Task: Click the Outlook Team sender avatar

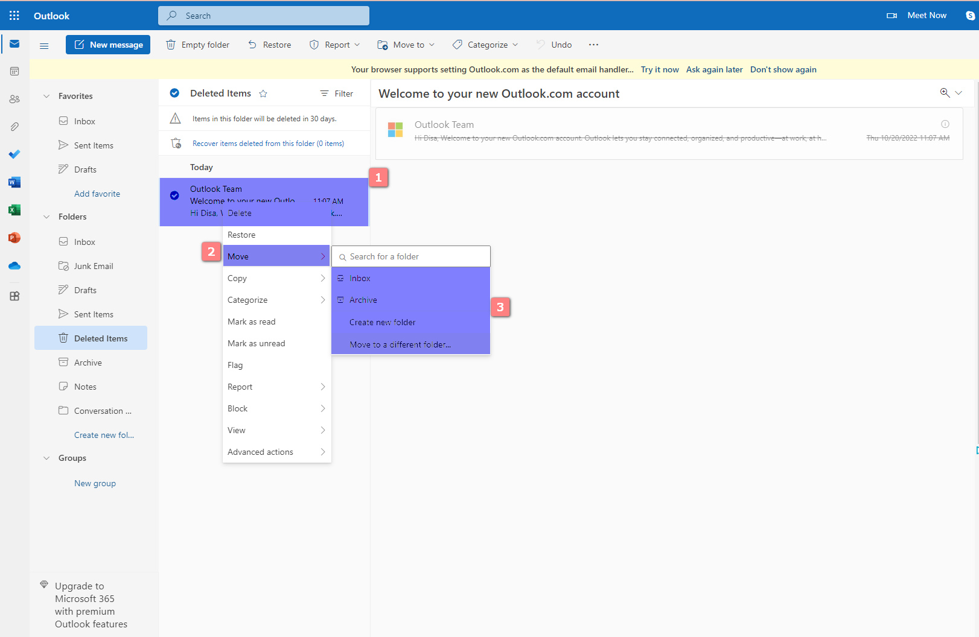Action: pyautogui.click(x=395, y=130)
